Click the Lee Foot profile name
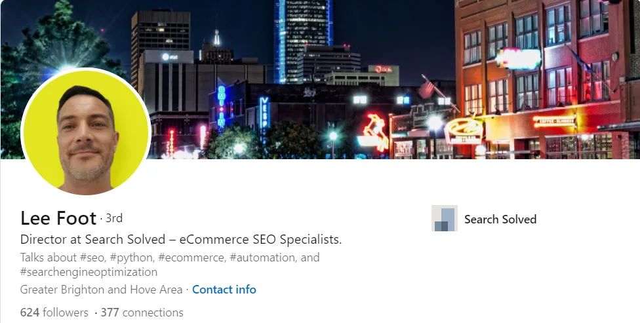Viewport: 640px width, 323px height. 58,218
